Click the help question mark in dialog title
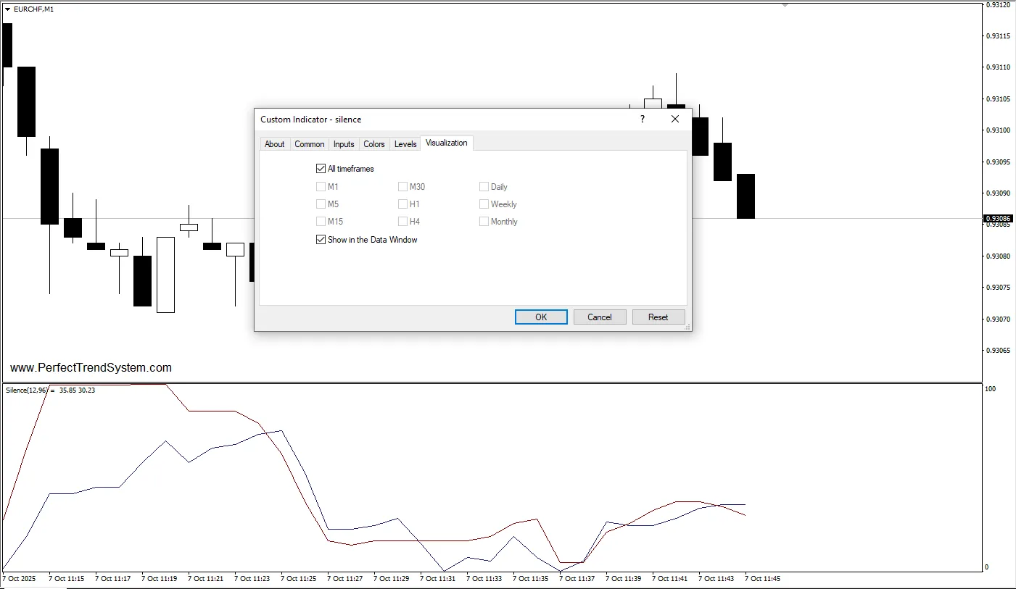This screenshot has height=589, width=1016. click(x=642, y=120)
